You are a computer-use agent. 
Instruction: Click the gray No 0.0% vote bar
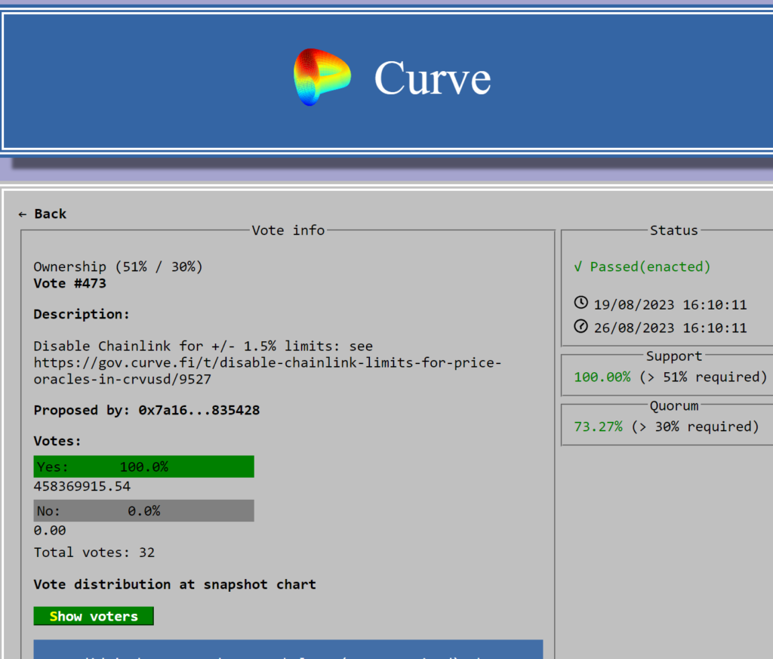143,511
